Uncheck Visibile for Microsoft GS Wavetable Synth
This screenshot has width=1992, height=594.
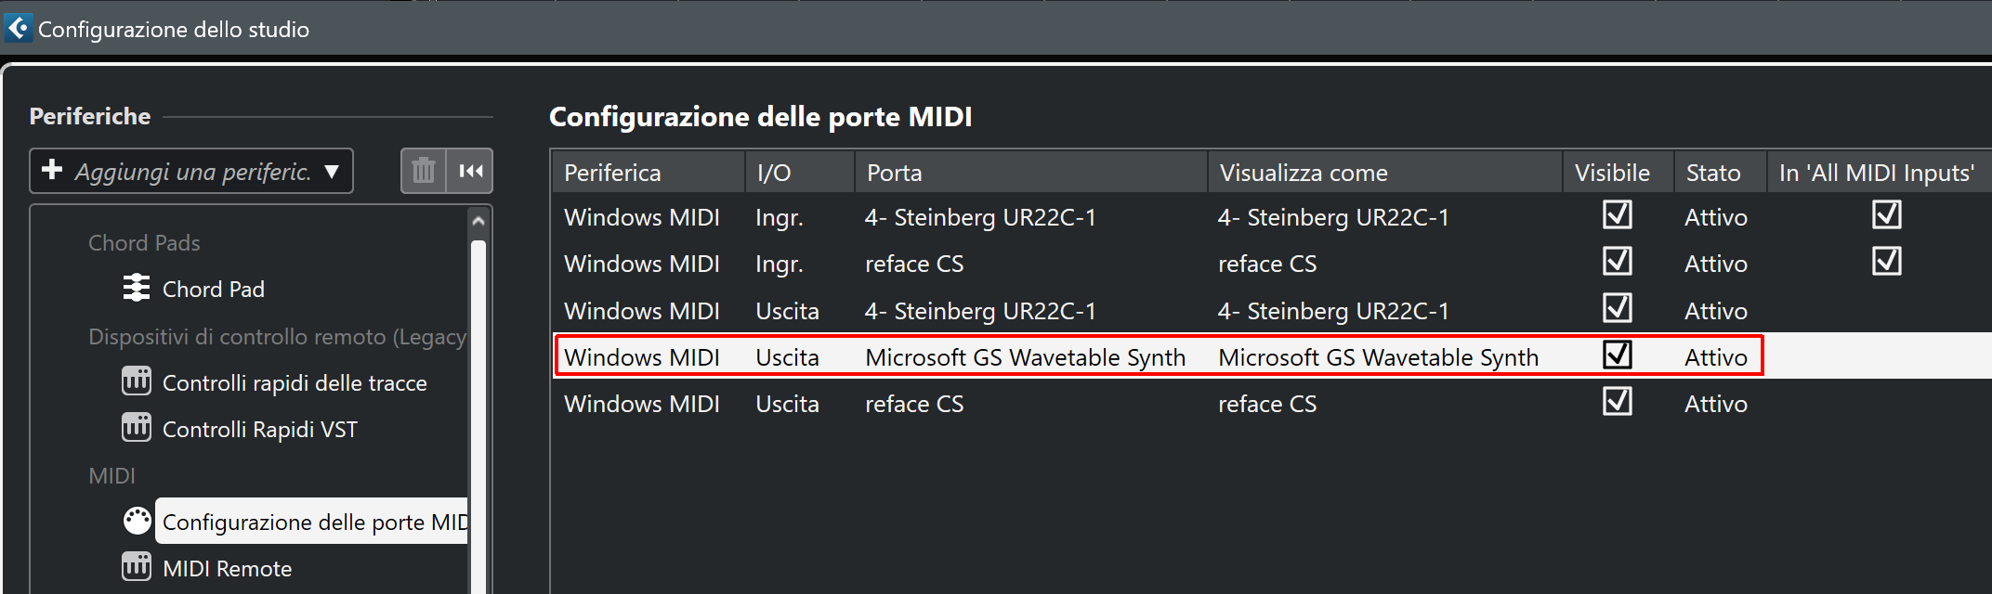1618,355
